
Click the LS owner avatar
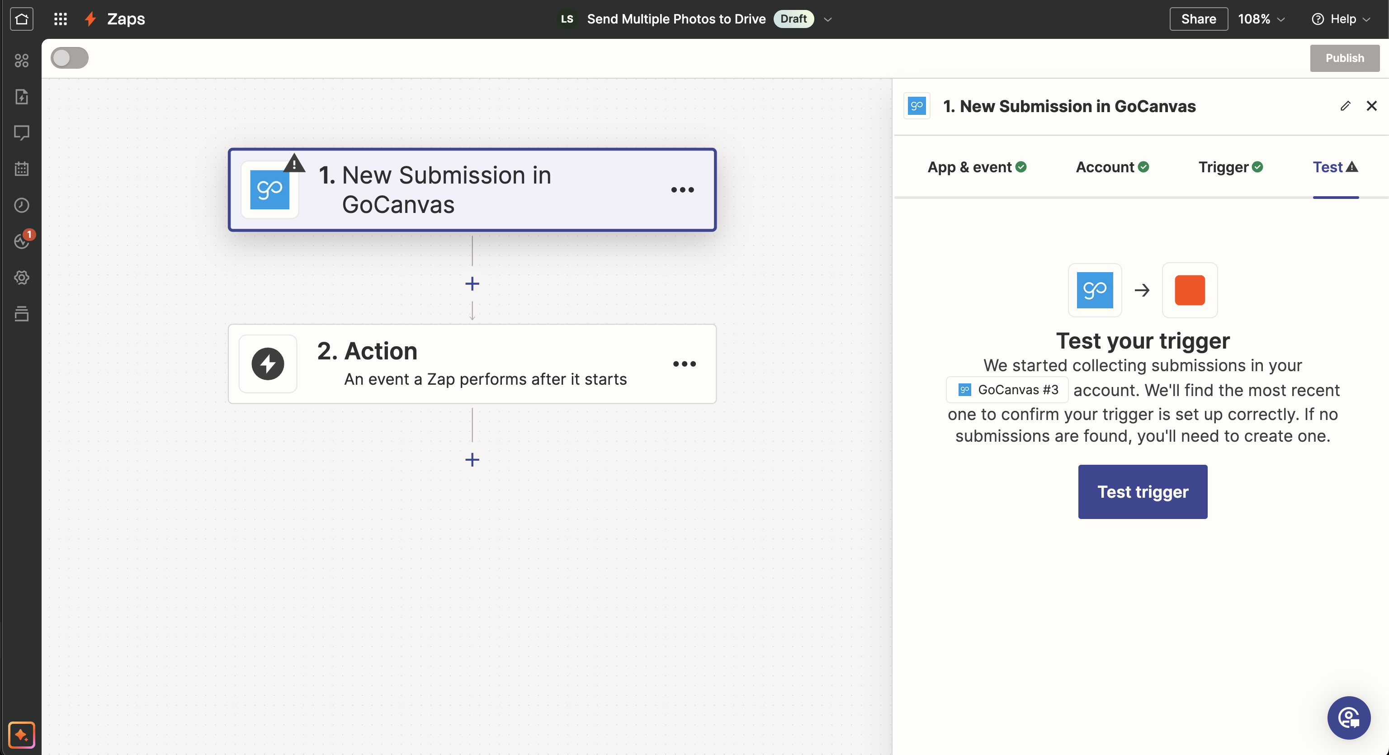pyautogui.click(x=567, y=19)
